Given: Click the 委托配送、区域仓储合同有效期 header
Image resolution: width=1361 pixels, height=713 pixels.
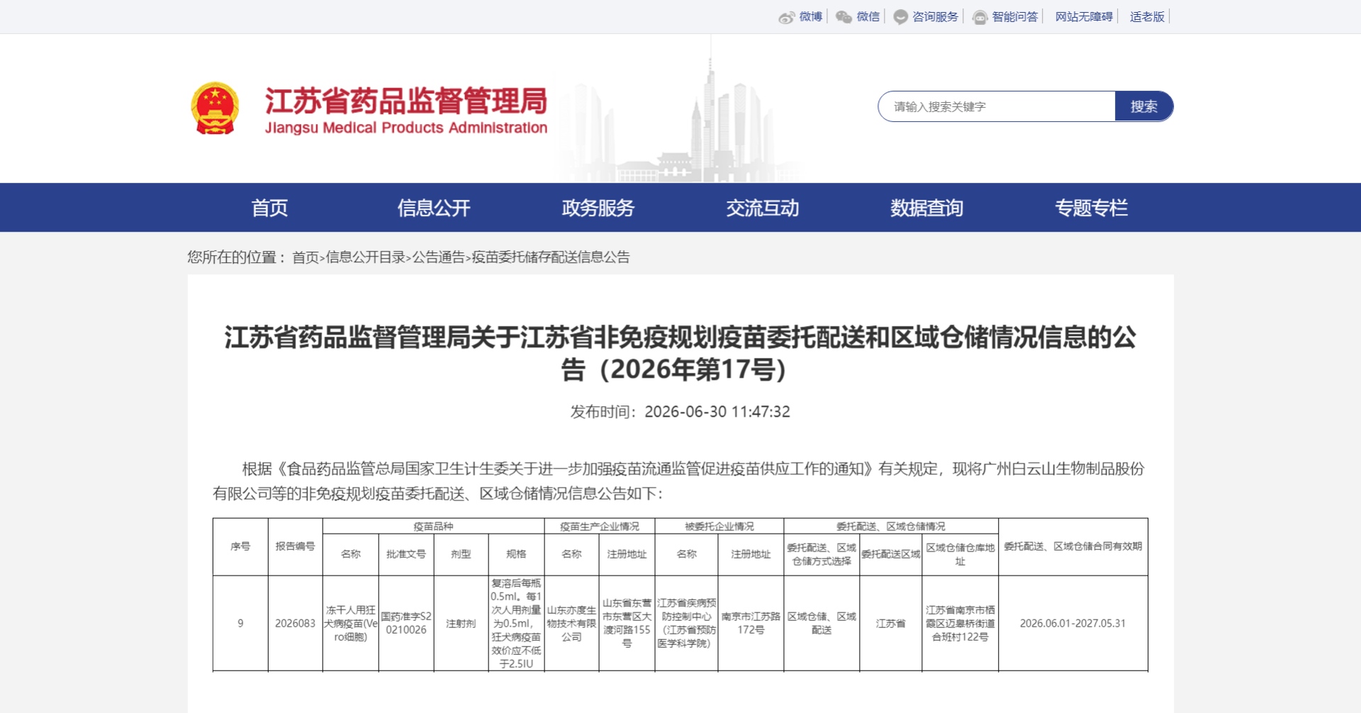Looking at the screenshot, I should (x=1072, y=546).
